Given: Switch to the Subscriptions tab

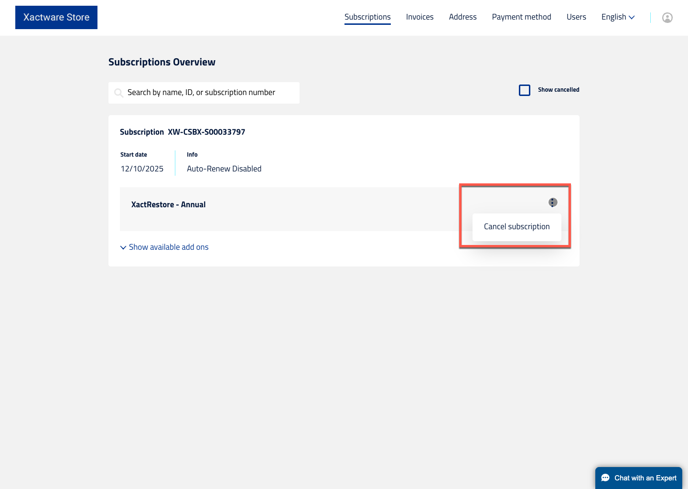Looking at the screenshot, I should (367, 17).
